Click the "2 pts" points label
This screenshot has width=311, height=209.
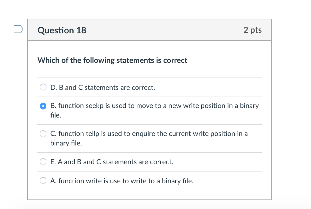click(x=253, y=30)
